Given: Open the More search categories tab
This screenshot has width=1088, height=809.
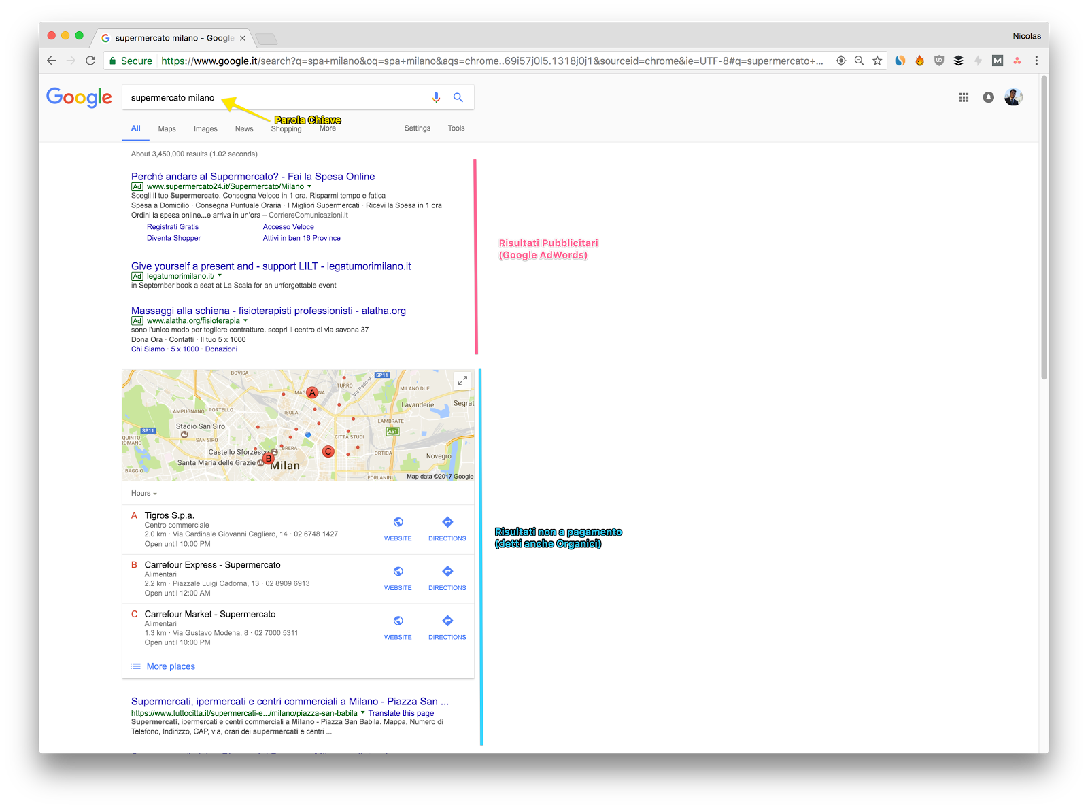Looking at the screenshot, I should tap(328, 128).
